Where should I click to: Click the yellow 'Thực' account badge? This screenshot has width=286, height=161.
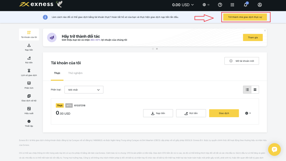(60, 105)
